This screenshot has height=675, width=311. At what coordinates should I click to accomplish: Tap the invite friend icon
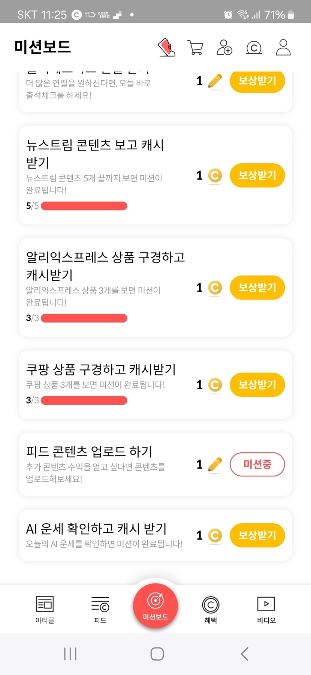(x=224, y=48)
